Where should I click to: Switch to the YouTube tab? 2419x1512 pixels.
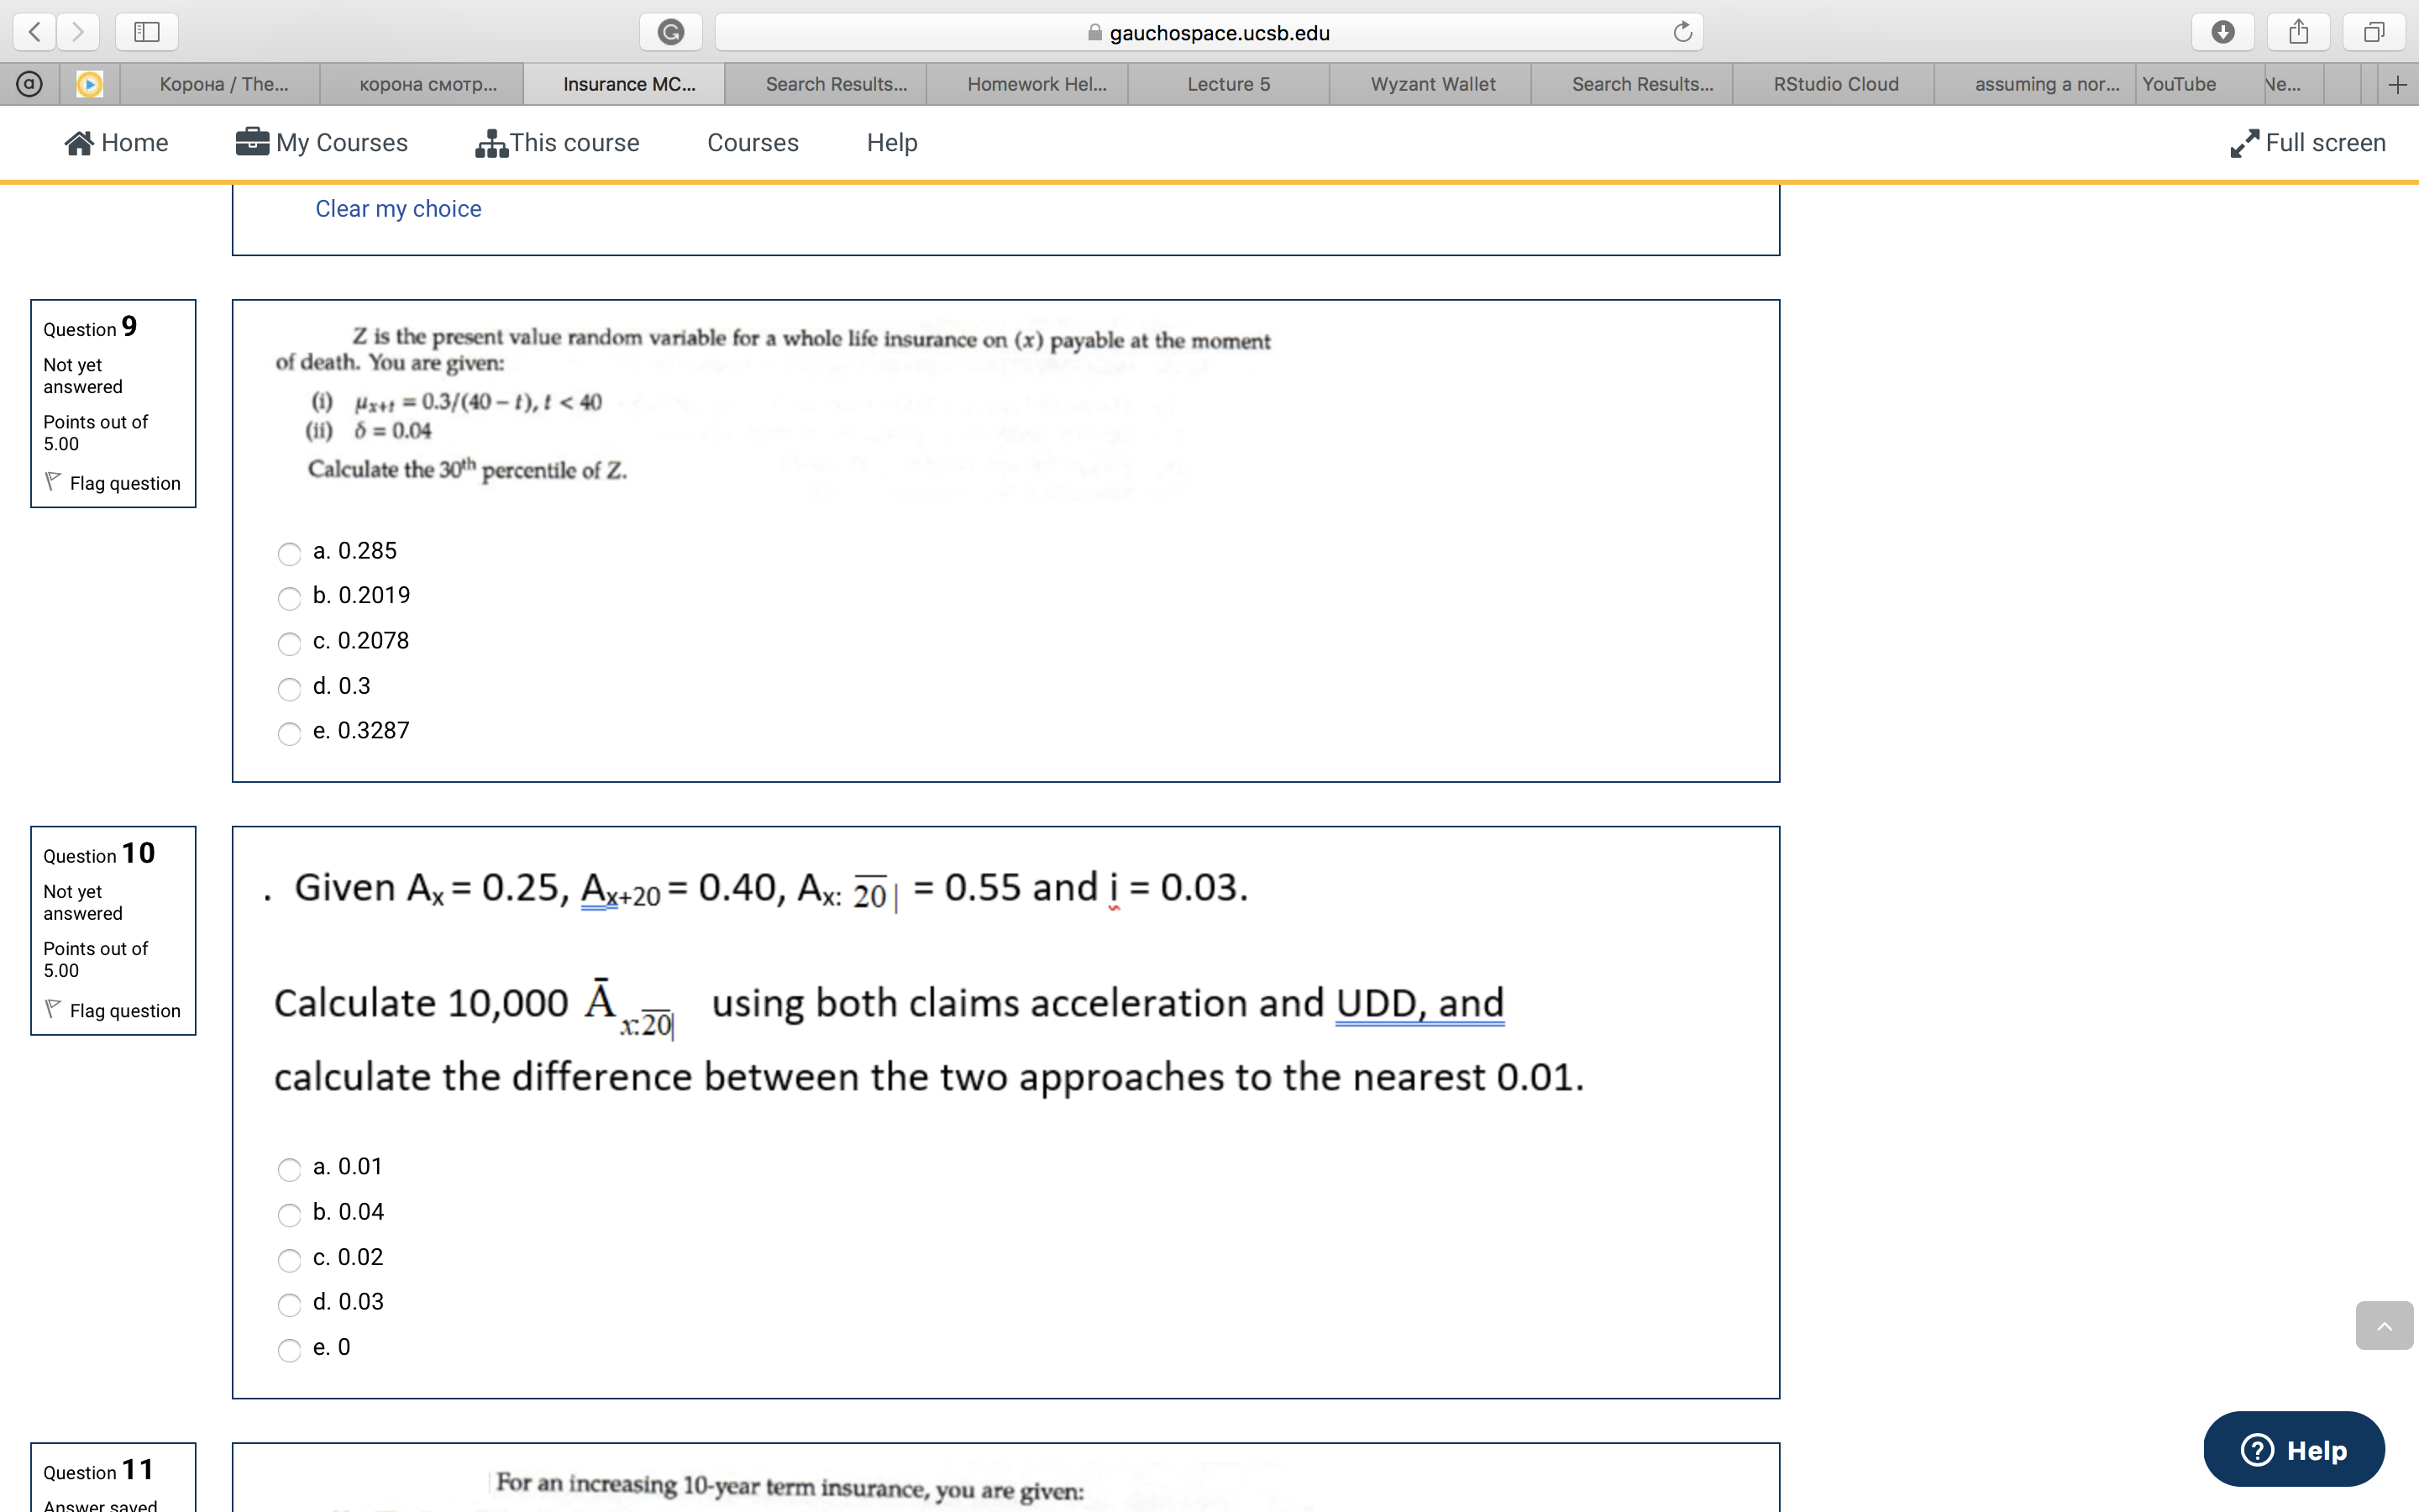[2182, 83]
